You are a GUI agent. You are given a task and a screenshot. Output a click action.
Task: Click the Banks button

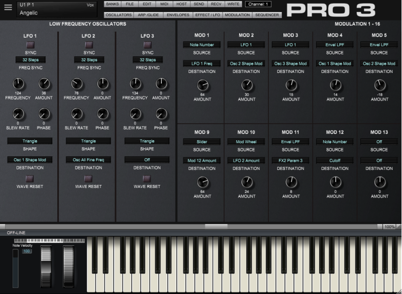pyautogui.click(x=113, y=4)
